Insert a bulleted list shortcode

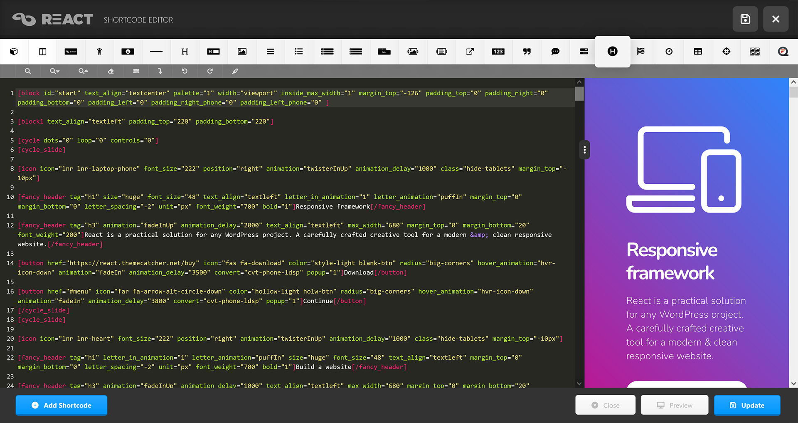point(299,52)
